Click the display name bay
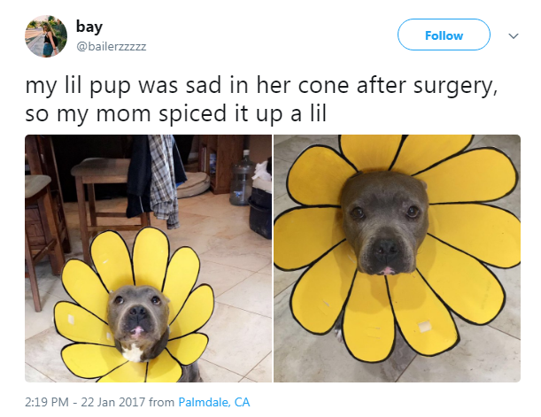Viewport: 541px width, 417px height. [89, 27]
